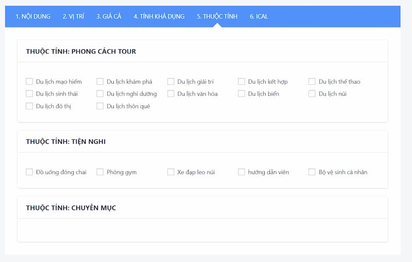Select the 5. Thuộc tính tab
This screenshot has height=262, width=412.
tap(217, 16)
